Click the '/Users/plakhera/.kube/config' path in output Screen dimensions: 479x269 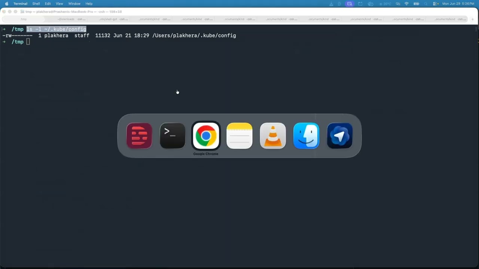[194, 35]
